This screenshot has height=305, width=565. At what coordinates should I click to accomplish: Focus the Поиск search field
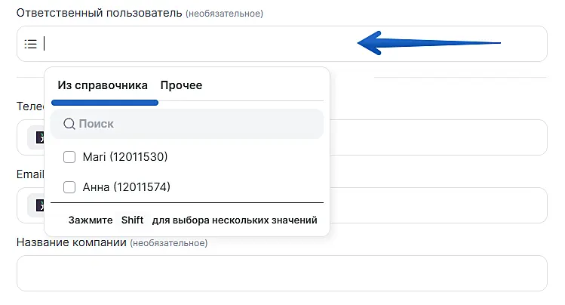pos(196,124)
